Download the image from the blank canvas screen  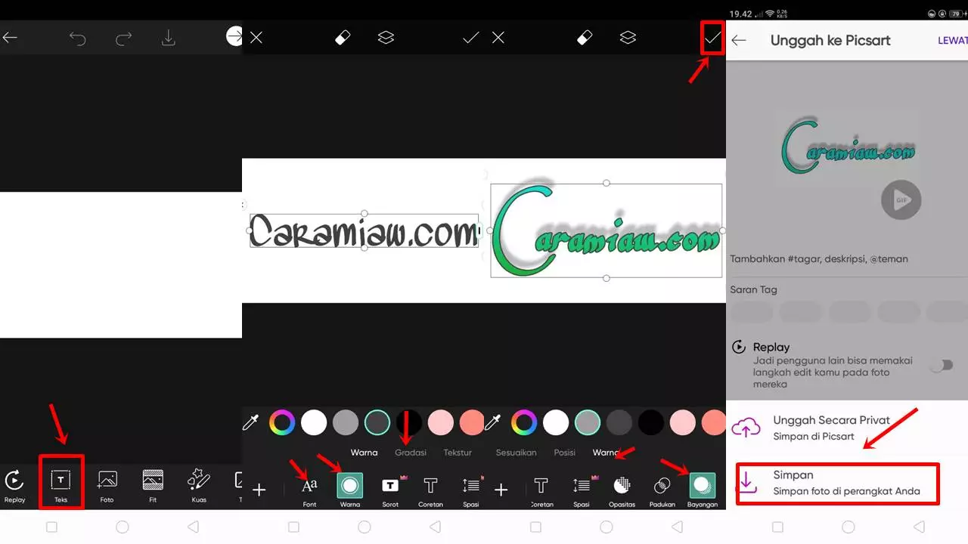[x=169, y=37]
